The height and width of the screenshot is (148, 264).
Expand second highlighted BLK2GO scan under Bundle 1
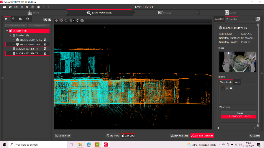14,44
